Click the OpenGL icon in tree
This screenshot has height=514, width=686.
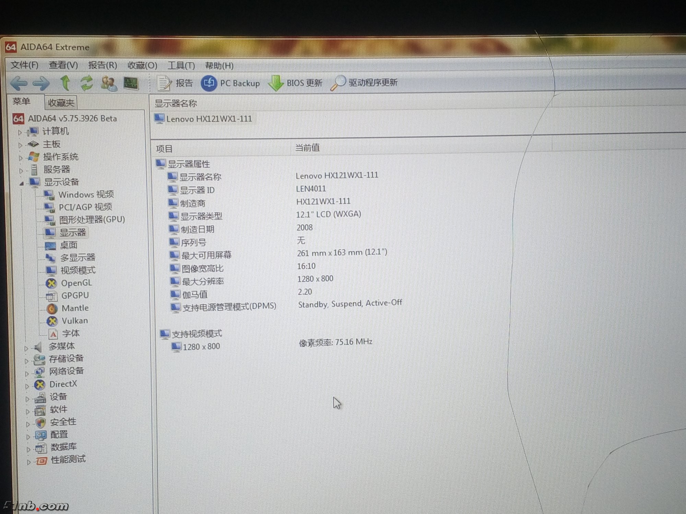point(51,283)
